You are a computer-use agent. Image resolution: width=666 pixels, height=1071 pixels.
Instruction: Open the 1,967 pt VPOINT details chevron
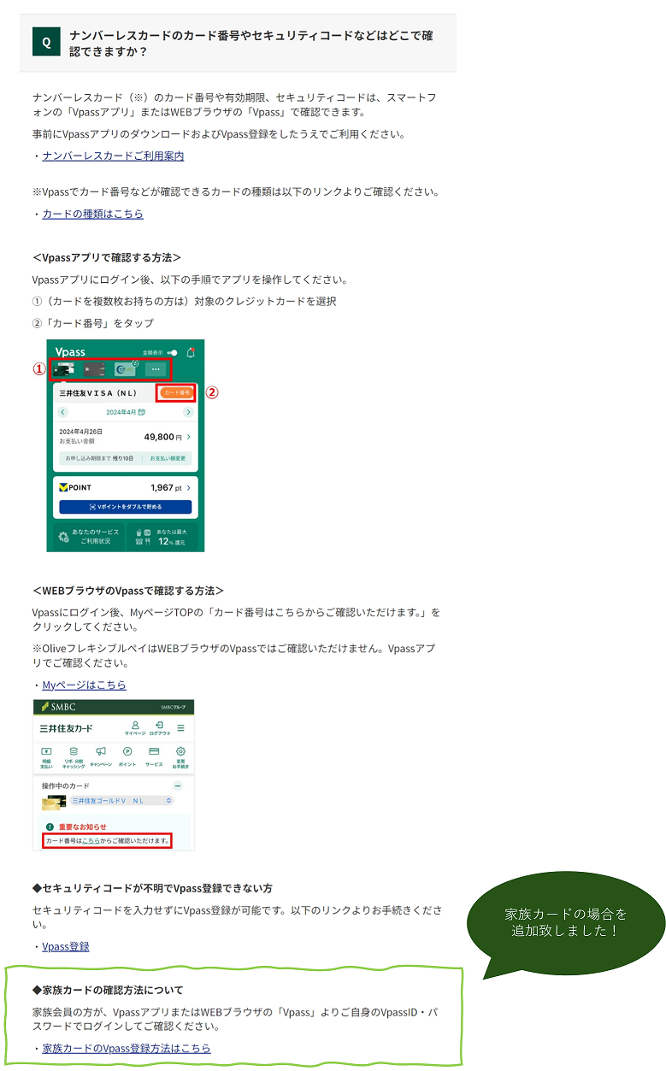[189, 488]
